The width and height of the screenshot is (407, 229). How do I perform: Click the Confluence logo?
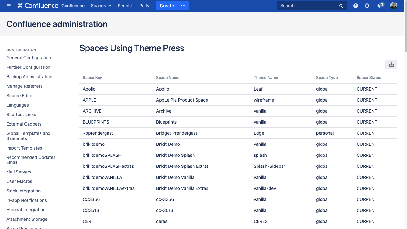pyautogui.click(x=38, y=6)
